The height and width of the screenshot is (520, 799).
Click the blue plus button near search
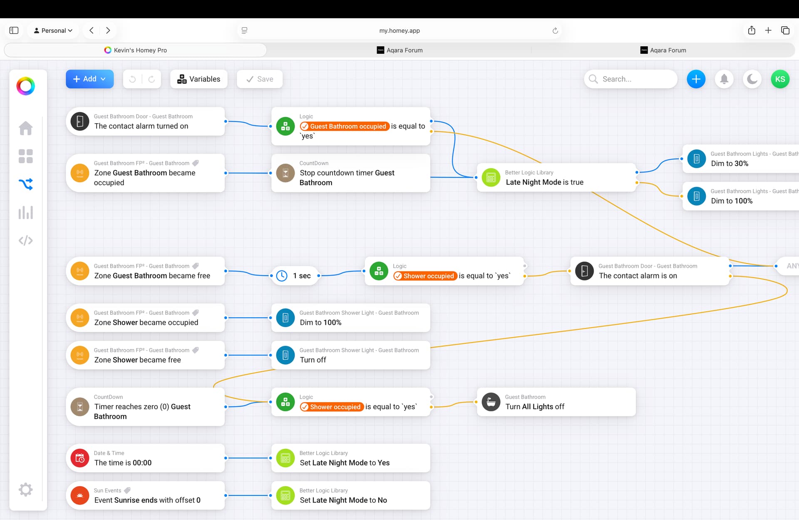[x=696, y=79]
